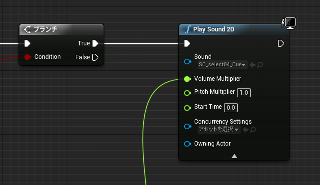
Task: Click the Owning Actor label
Action: pyautogui.click(x=212, y=144)
